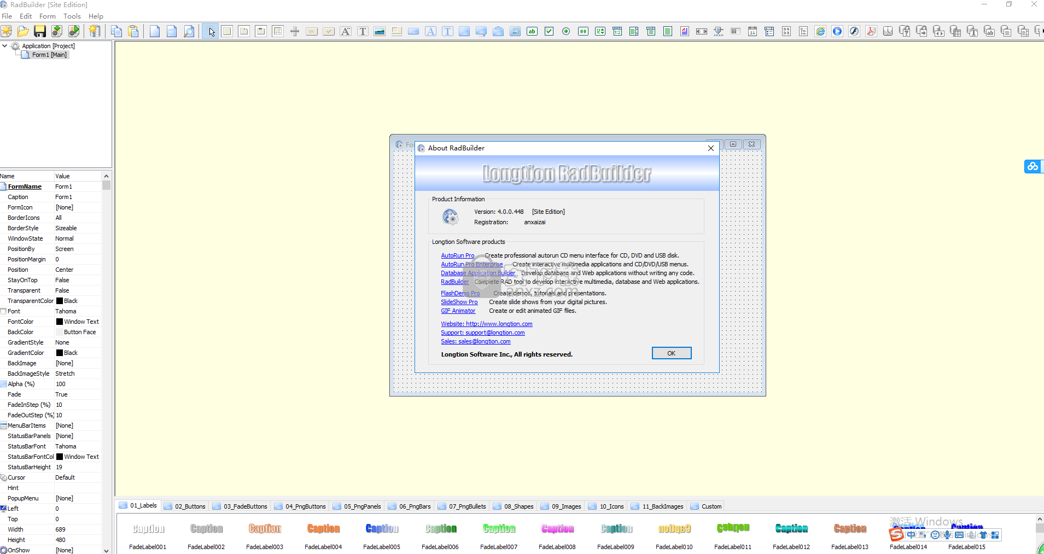Open the Tools menu

72,16
